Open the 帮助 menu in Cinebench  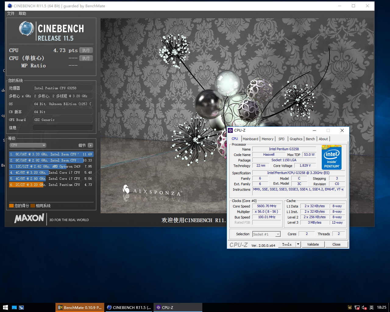(22, 13)
